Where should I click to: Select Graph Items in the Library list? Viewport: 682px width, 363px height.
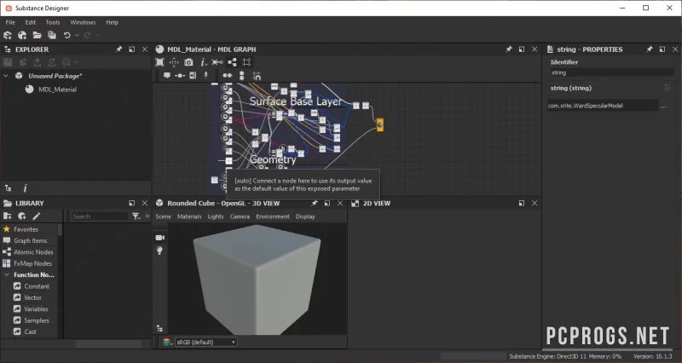click(x=30, y=240)
